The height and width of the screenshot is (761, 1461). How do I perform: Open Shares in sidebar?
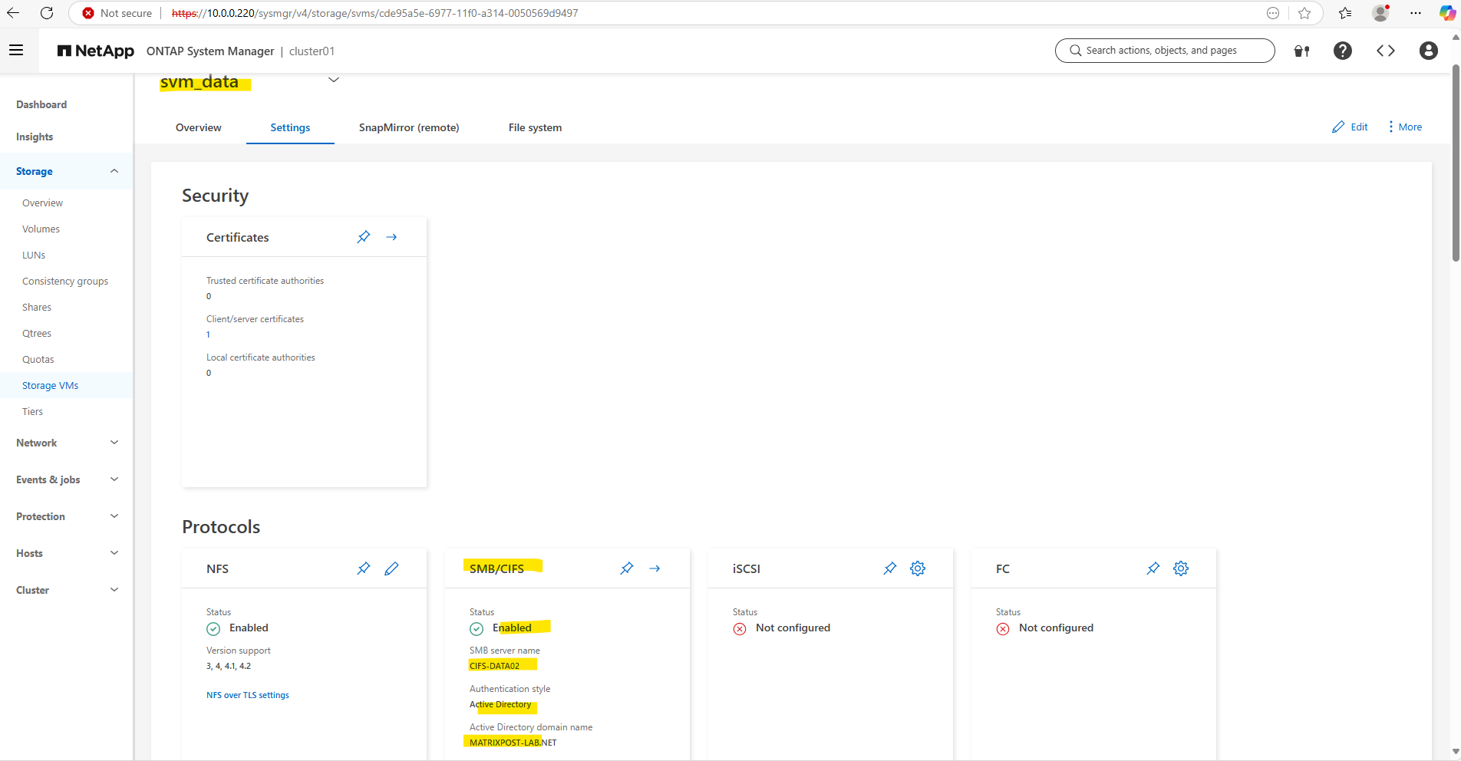tap(37, 307)
